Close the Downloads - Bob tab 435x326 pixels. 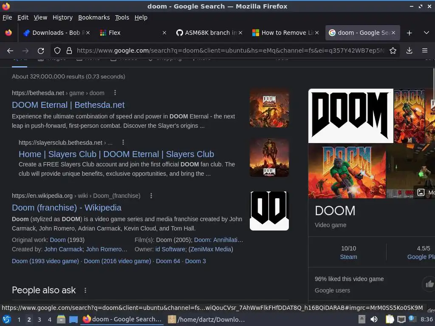88,33
